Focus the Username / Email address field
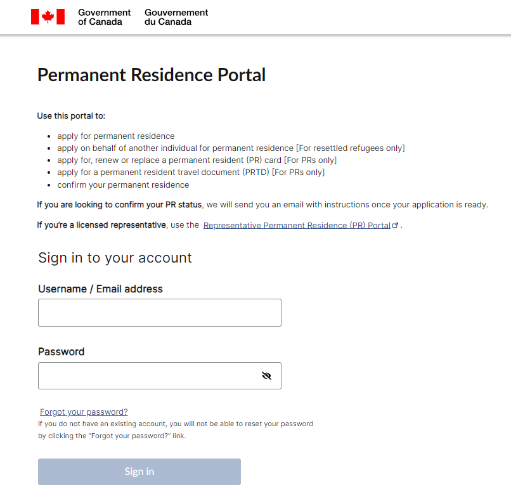 [x=159, y=313]
